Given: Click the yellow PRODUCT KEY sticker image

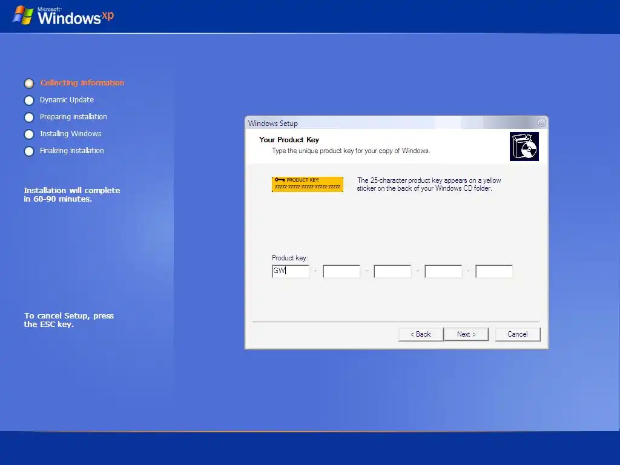Looking at the screenshot, I should 307,184.
